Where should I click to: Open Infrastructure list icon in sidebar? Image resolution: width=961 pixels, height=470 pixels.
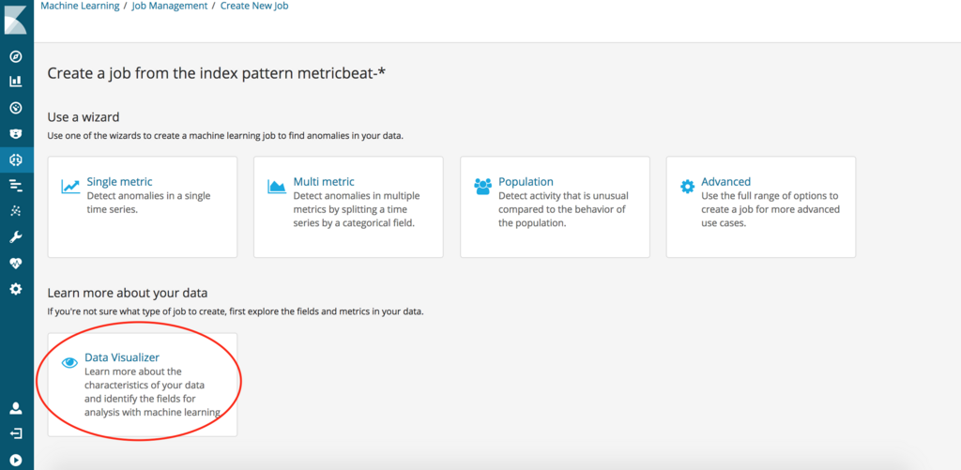pos(17,186)
